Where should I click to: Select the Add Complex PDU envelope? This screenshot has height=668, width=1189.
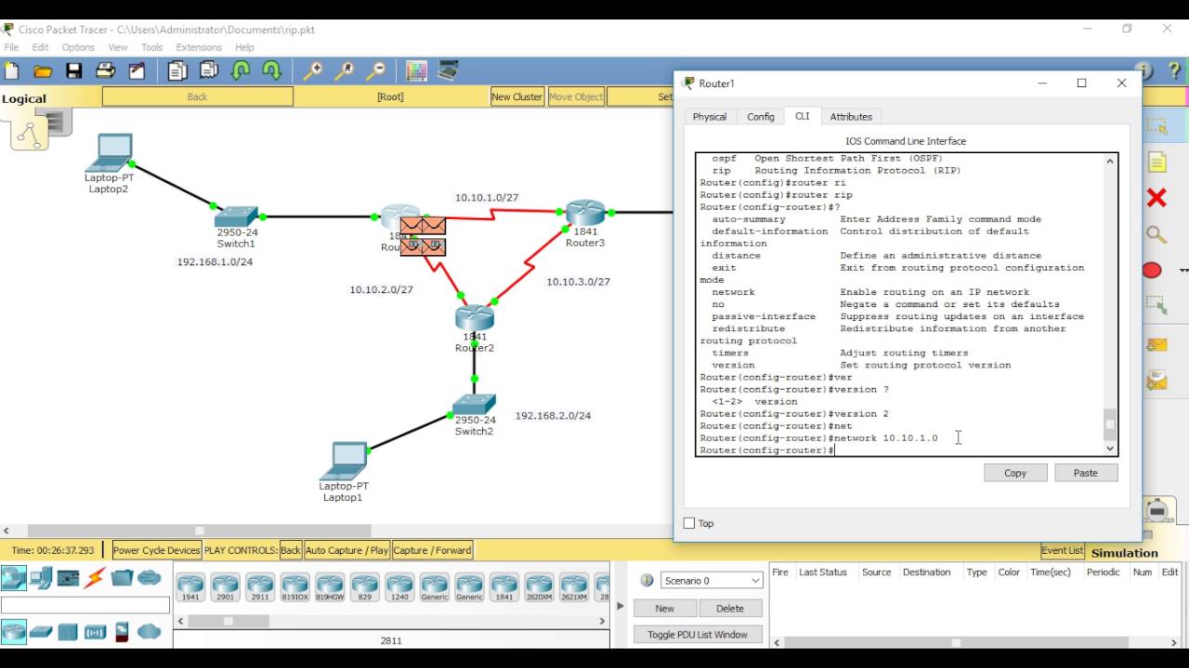[1156, 380]
